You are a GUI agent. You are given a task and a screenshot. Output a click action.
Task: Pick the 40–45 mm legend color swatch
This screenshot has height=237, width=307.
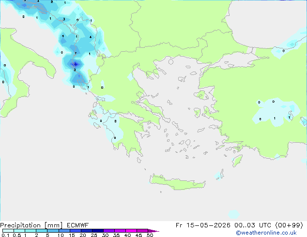click(131, 231)
